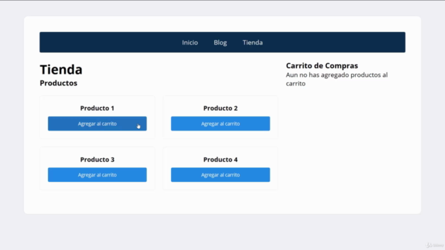Screen dimensions: 445x250
Task: Click the Producto 4 title
Action: click(x=220, y=160)
